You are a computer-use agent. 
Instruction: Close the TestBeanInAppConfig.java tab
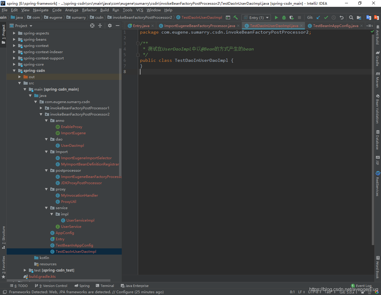[361, 26]
